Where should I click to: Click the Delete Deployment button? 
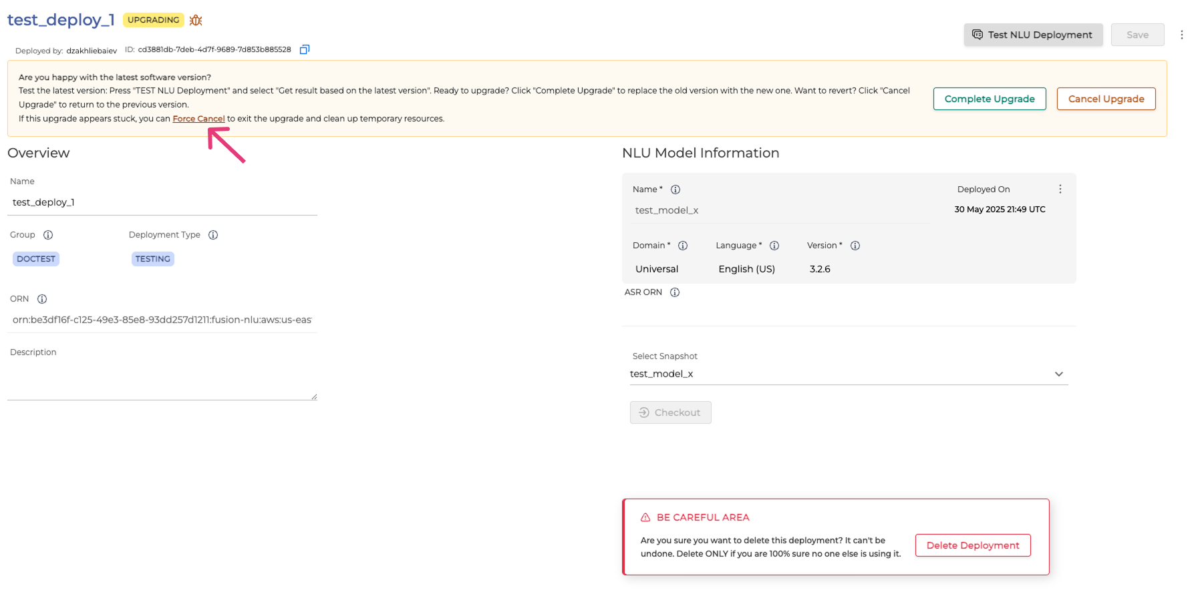pos(972,545)
